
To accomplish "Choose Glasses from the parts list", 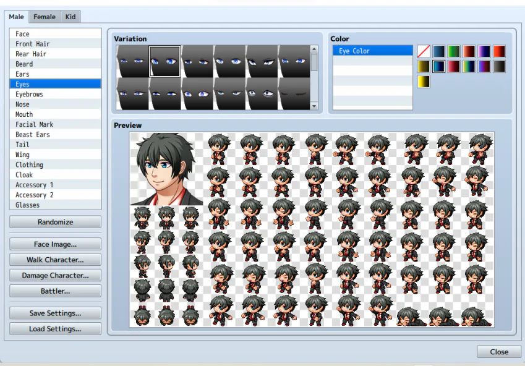I will 56,205.
